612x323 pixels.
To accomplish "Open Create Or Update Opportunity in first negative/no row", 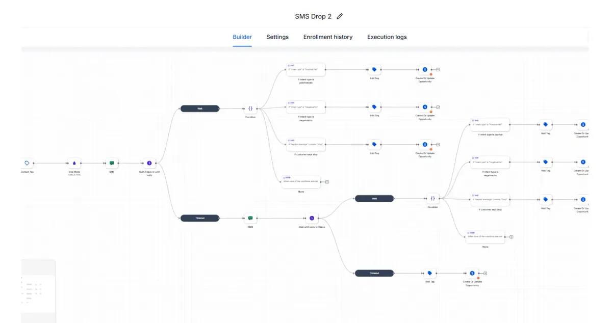I will pyautogui.click(x=425, y=107).
